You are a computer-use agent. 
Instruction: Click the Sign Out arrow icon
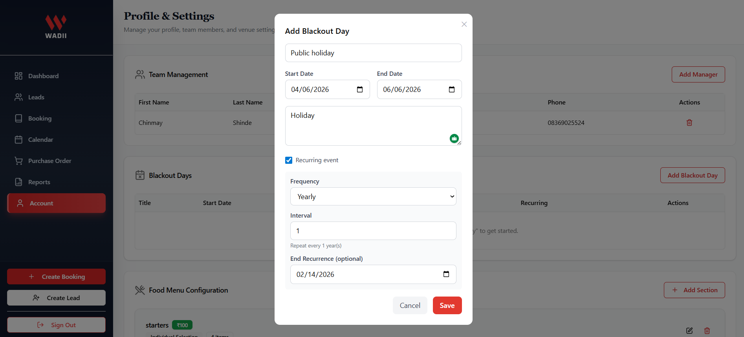(40, 325)
